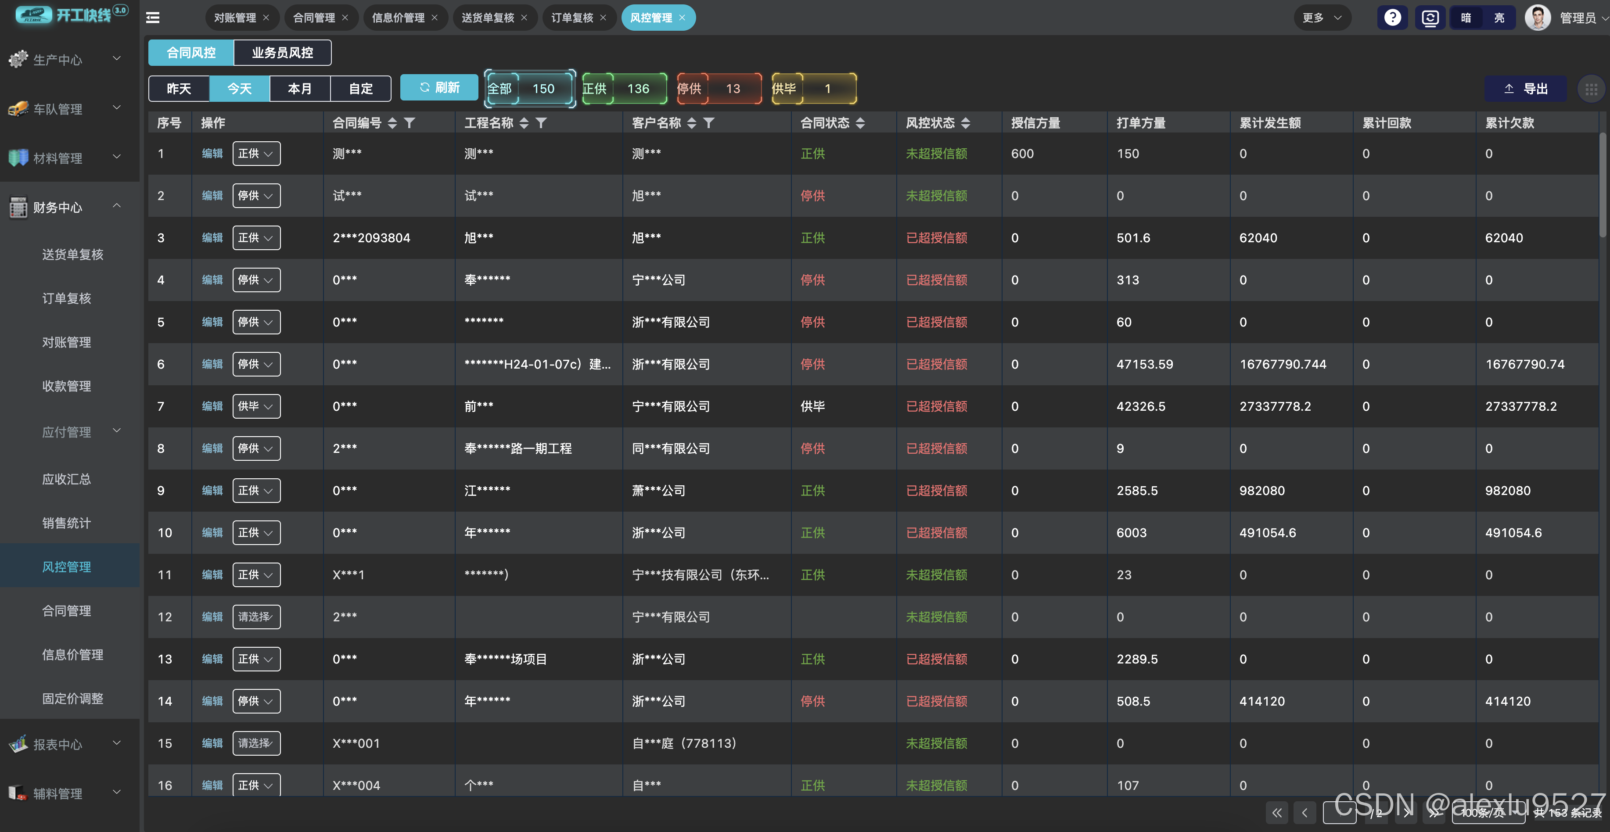Click the administrator avatar picture
This screenshot has height=832, width=1610.
(x=1538, y=18)
